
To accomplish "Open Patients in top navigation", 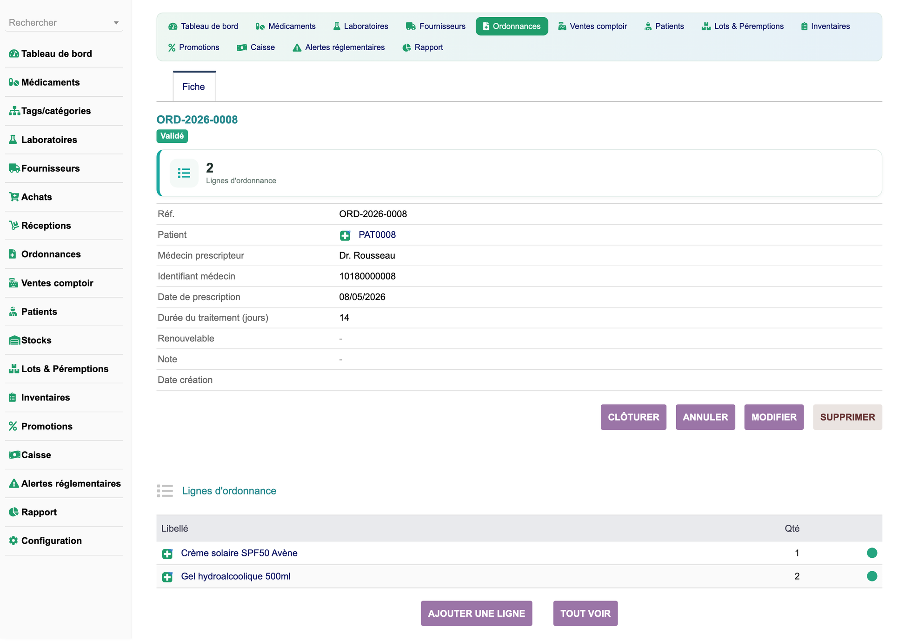I will point(664,27).
